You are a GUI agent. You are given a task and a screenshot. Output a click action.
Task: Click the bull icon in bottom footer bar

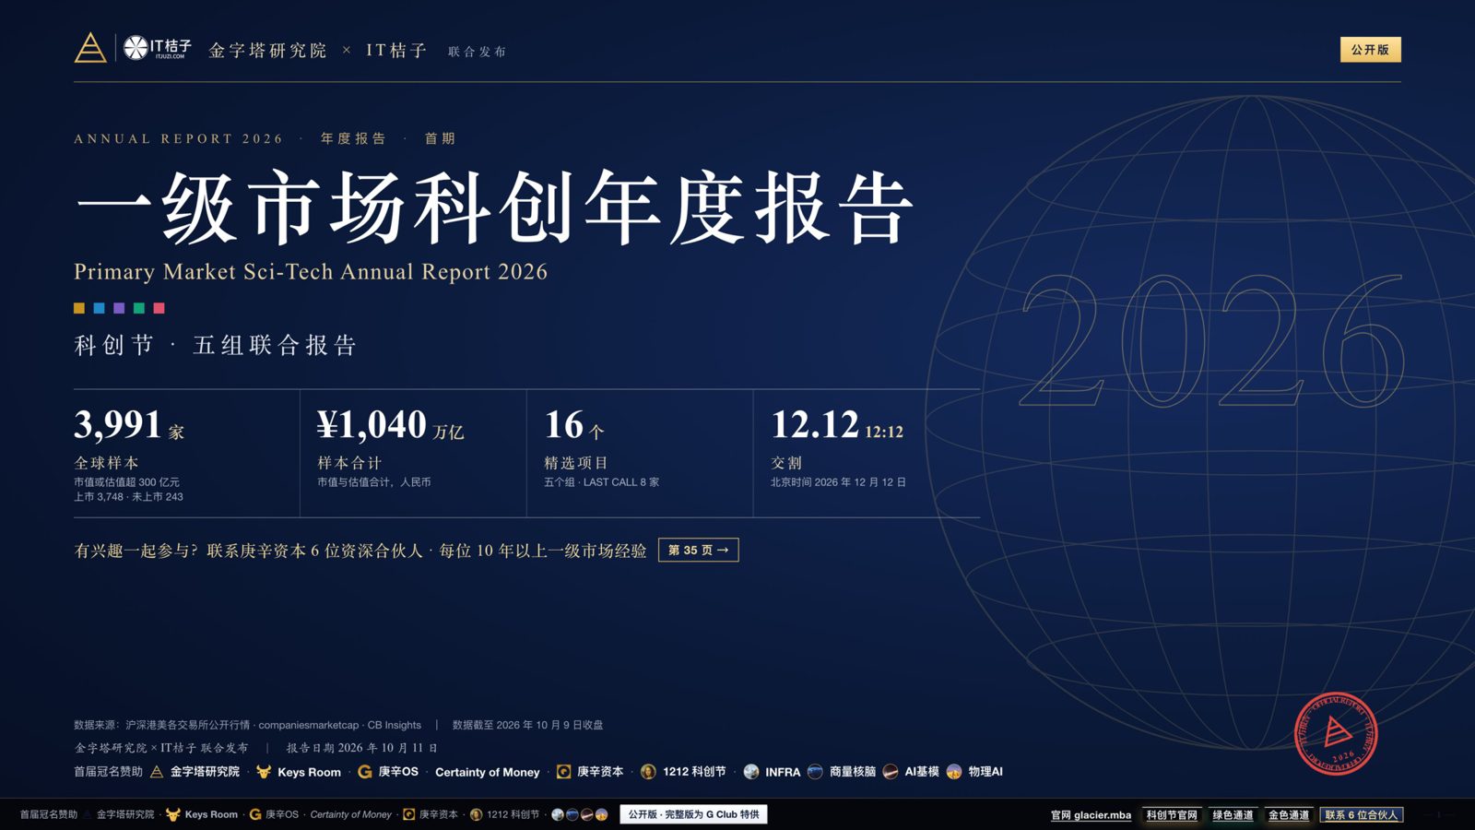click(x=172, y=814)
